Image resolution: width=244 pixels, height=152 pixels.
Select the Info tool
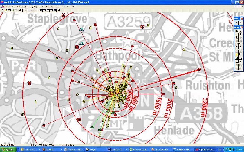click(237, 51)
